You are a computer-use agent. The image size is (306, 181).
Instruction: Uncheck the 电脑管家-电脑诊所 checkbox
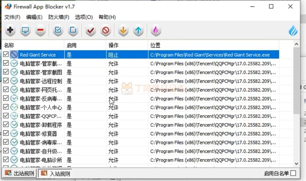[x=6, y=159]
